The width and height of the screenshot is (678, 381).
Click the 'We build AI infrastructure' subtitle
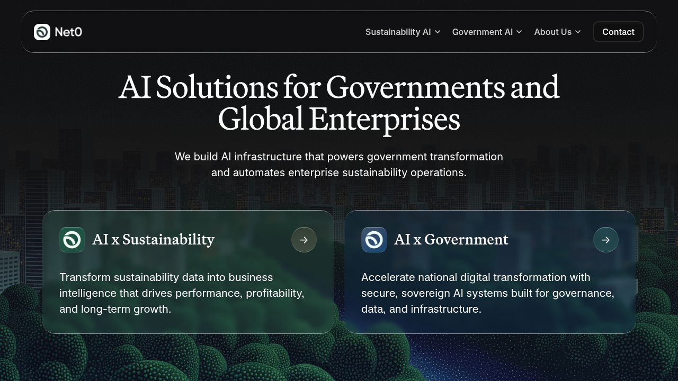pos(339,165)
